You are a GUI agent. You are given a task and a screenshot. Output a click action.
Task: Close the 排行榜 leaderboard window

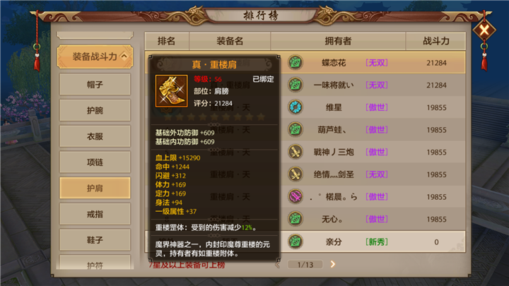point(484,30)
